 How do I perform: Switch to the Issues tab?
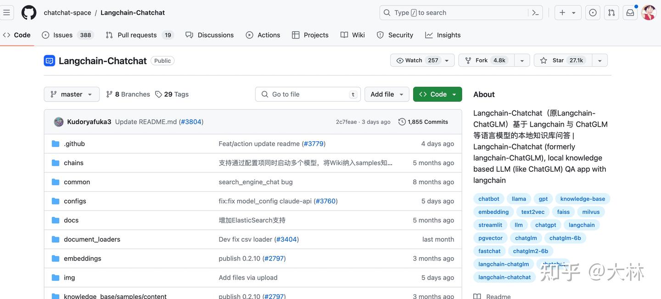(63, 35)
